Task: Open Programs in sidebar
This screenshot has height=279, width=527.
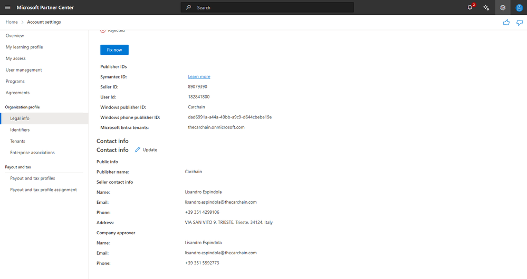Action: coord(15,81)
